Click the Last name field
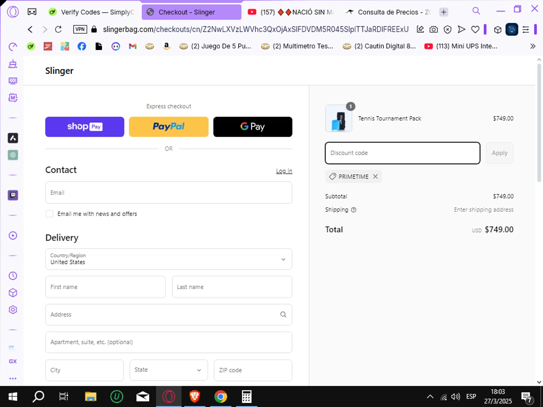The image size is (543, 407). click(x=232, y=287)
